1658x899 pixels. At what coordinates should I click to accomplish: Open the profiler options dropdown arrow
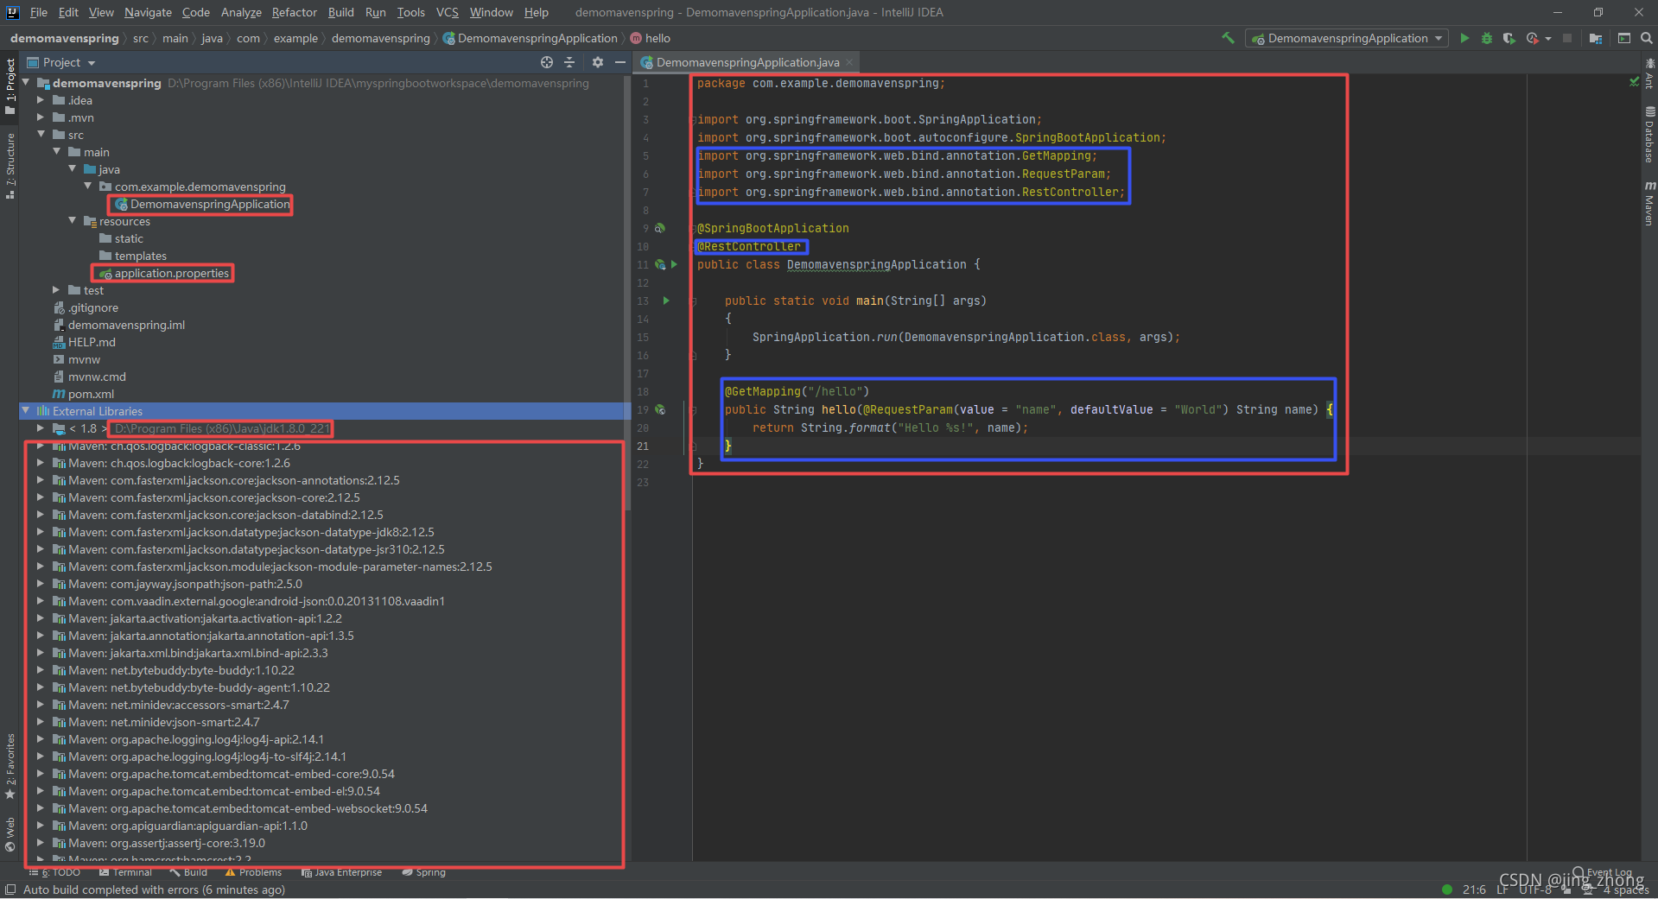(1547, 38)
